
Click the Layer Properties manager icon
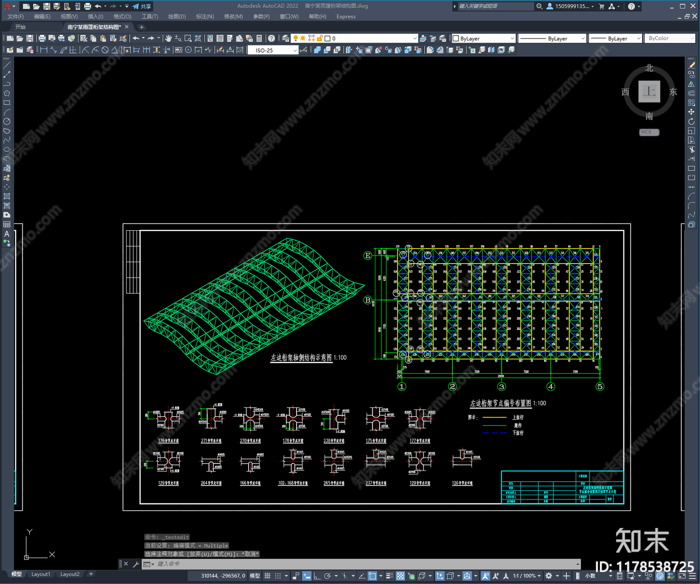(286, 39)
